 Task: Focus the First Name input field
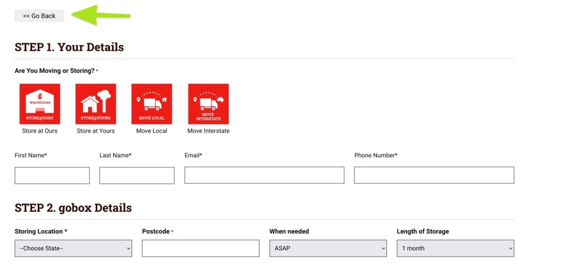click(x=52, y=175)
